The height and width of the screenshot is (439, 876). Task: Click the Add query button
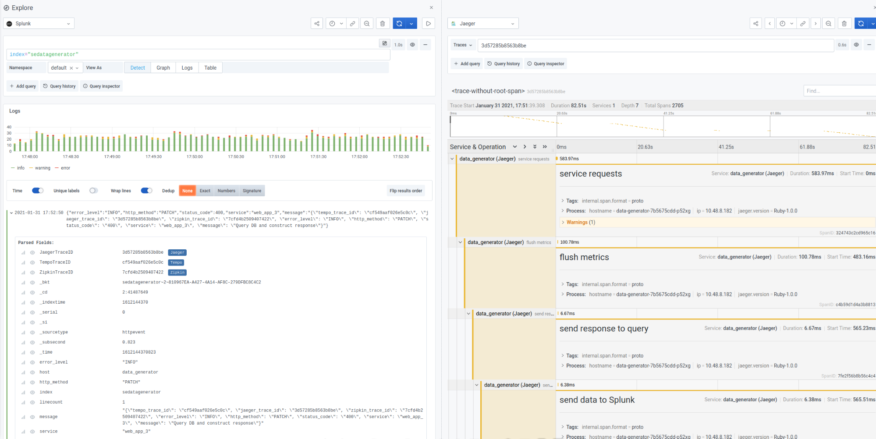coord(22,86)
